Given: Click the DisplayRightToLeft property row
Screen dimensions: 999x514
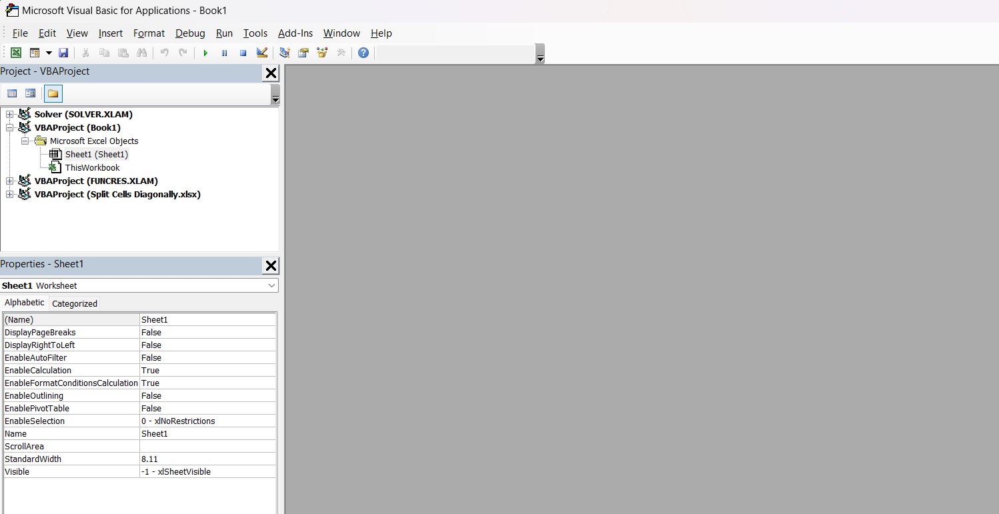Looking at the screenshot, I should pos(139,345).
